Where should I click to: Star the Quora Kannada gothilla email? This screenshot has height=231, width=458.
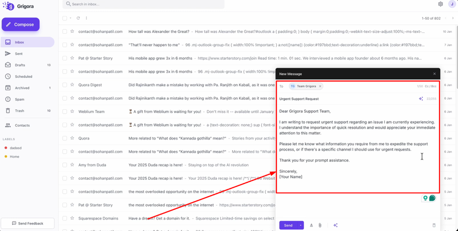(72, 139)
